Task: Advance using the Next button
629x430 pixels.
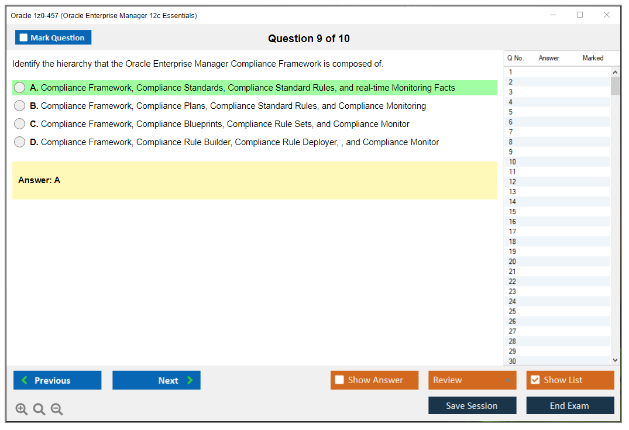Action: click(156, 380)
